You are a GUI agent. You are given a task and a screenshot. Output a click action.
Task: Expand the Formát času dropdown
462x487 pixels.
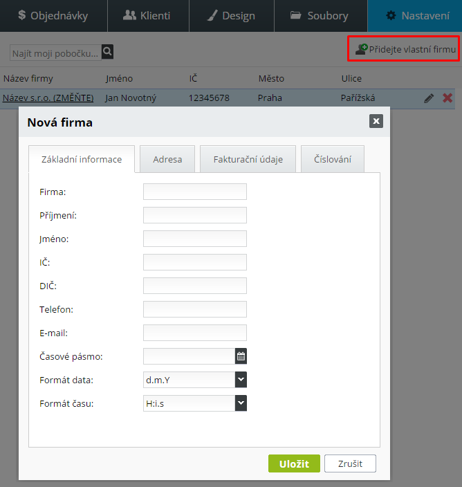pos(241,403)
